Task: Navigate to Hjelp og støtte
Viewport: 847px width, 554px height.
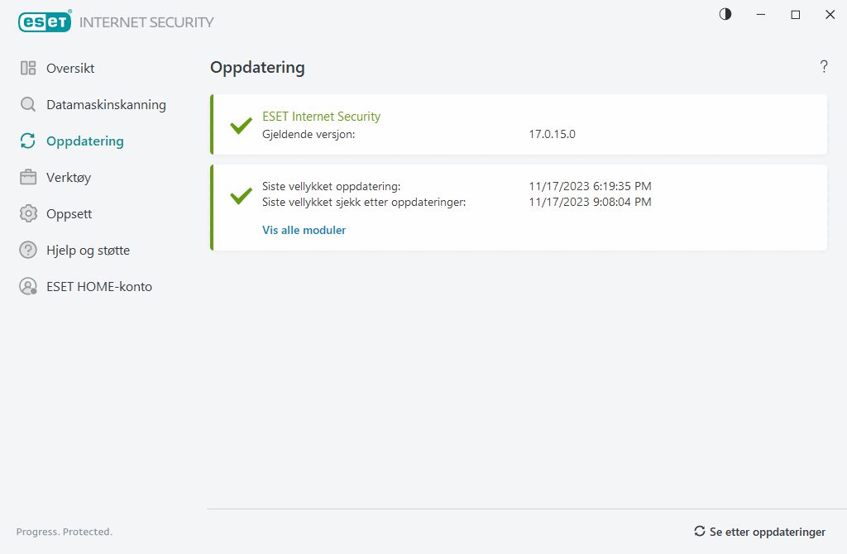Action: (x=88, y=251)
